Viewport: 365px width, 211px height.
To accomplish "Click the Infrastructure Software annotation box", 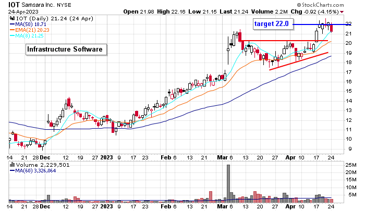I will point(66,49).
